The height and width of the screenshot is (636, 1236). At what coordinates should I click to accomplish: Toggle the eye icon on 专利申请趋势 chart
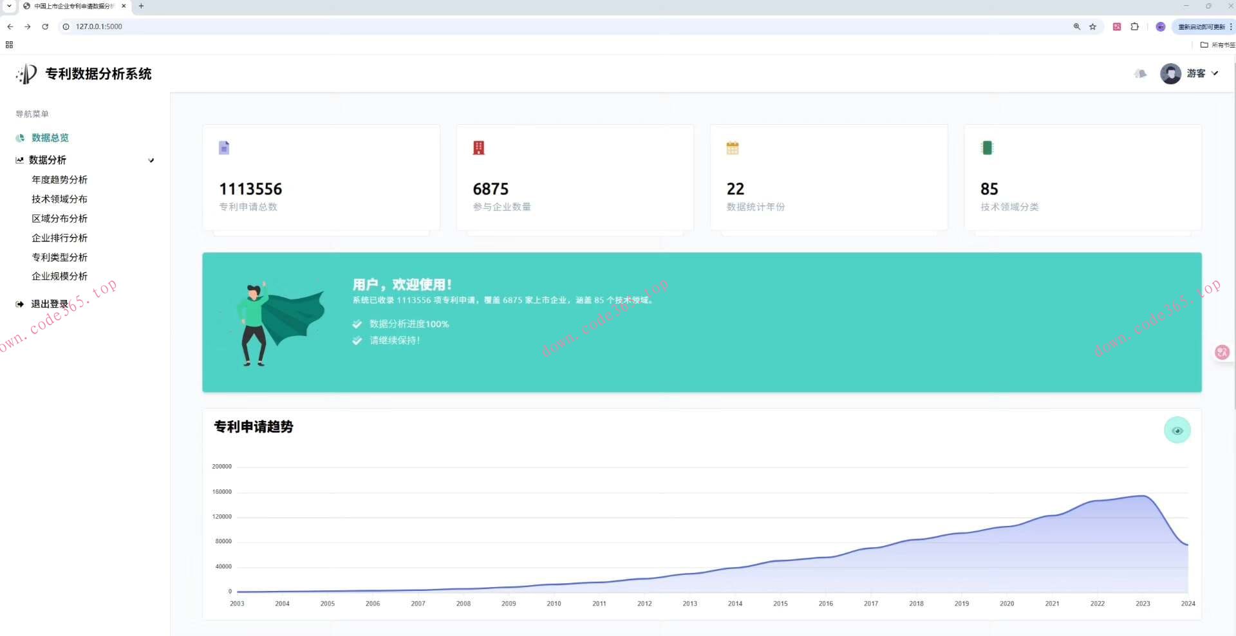coord(1177,430)
